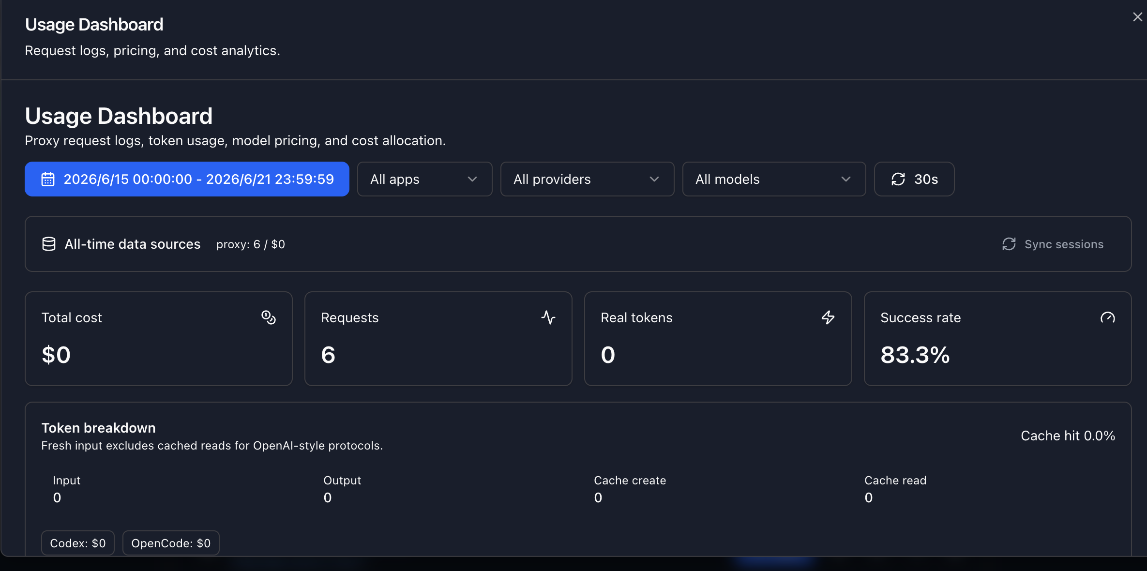Click the chevron arrow in All apps dropdown
The width and height of the screenshot is (1147, 571).
(x=472, y=179)
